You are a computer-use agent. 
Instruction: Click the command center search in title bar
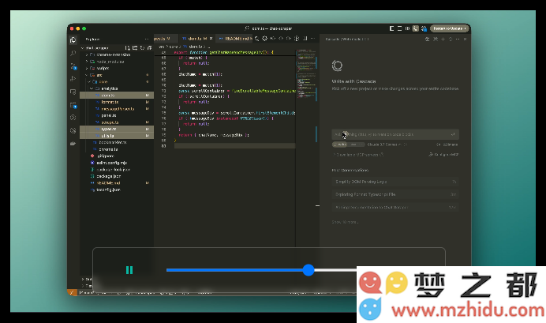(268, 28)
